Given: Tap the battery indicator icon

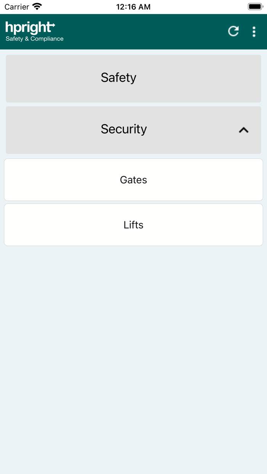Looking at the screenshot, I should click(x=254, y=6).
